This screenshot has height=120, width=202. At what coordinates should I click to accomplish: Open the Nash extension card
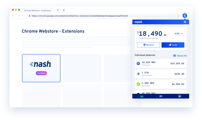(x=41, y=68)
